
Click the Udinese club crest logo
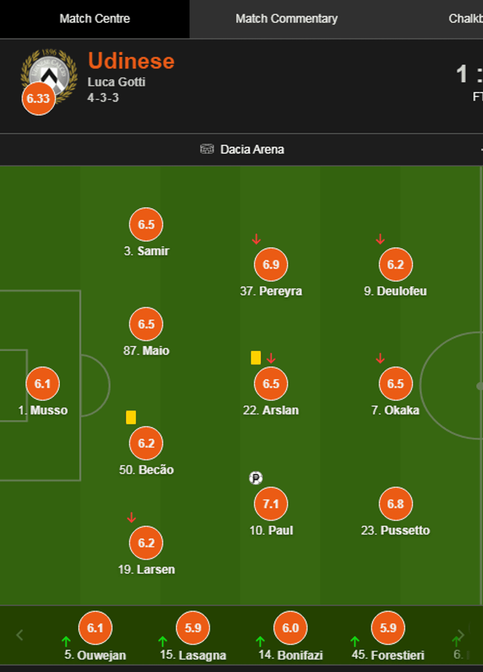49,73
